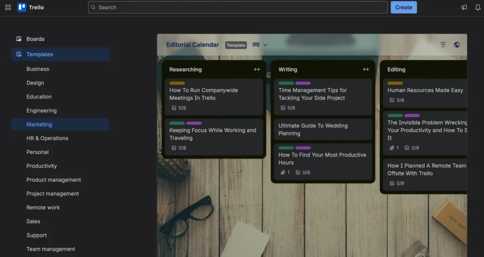The height and width of the screenshot is (257, 484).
Task: Open Human Resources Made Easy card
Action: click(x=425, y=93)
